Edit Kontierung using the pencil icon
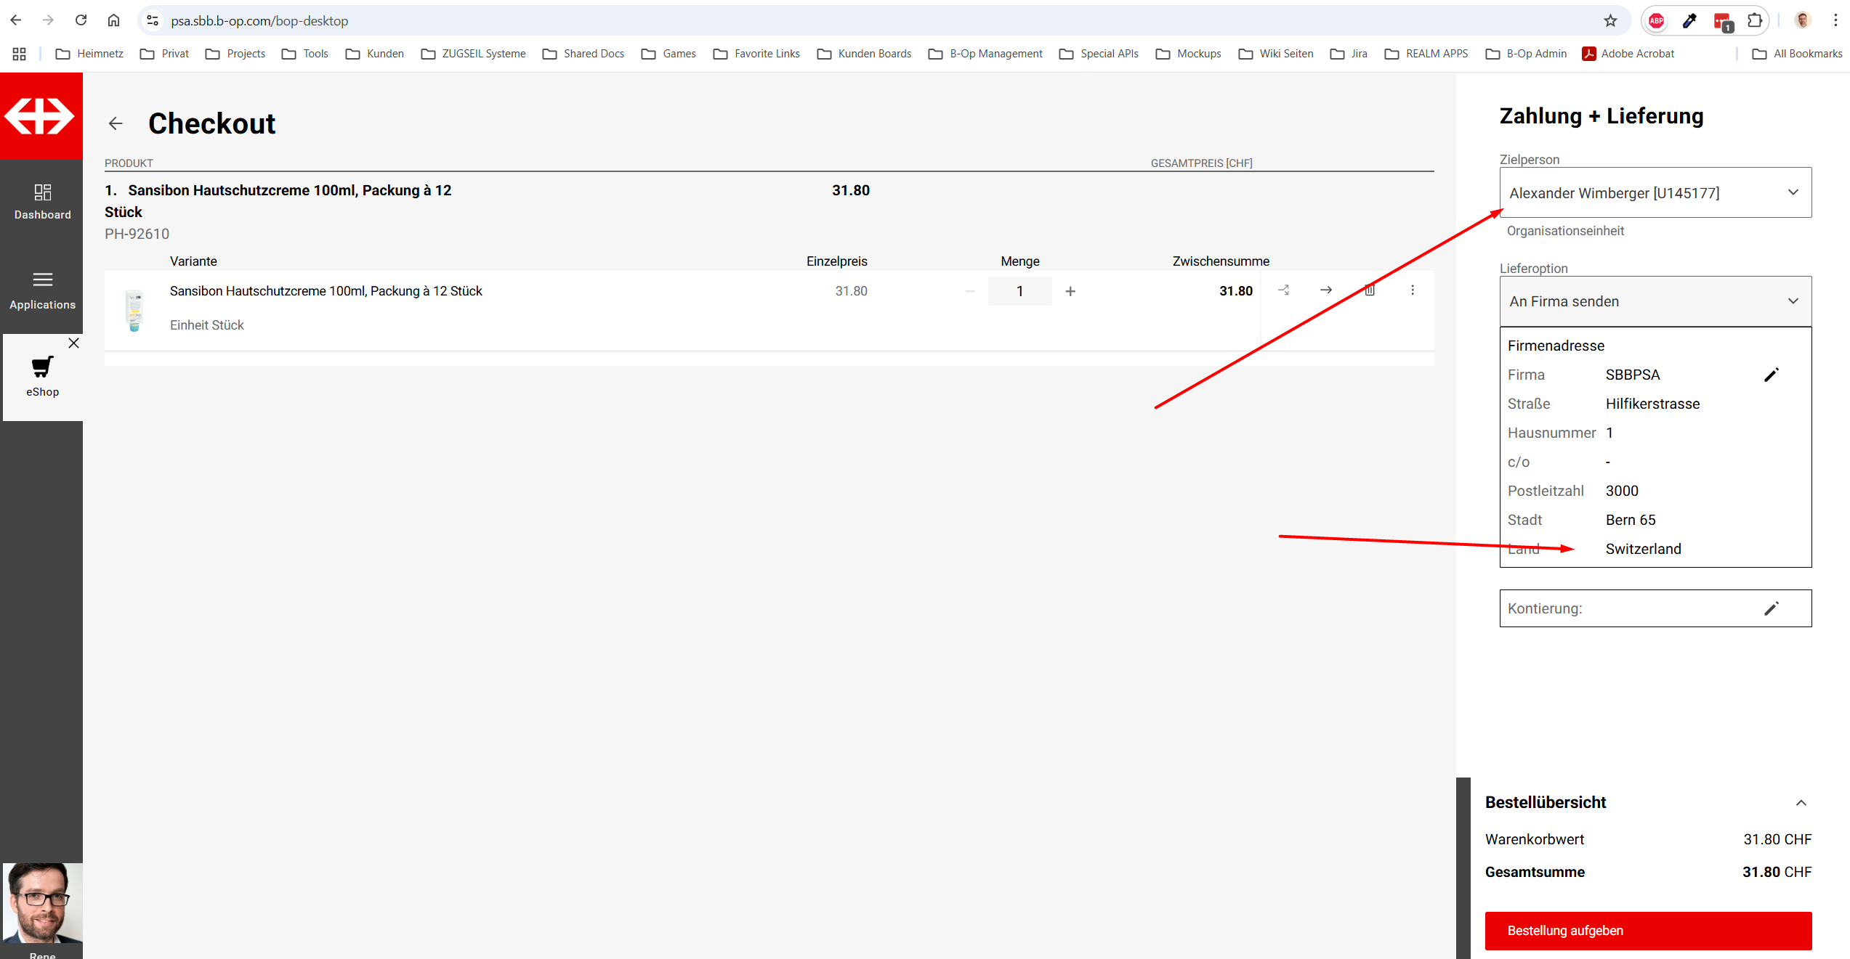 coord(1771,608)
